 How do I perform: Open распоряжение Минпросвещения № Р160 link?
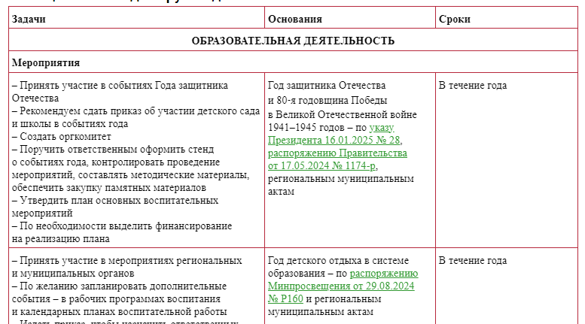coord(343,286)
